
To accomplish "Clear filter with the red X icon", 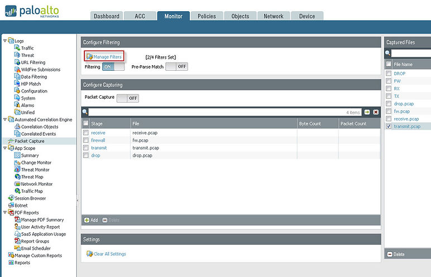I will pos(376,112).
